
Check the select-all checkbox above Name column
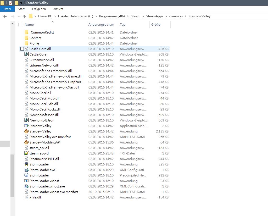tap(20, 24)
